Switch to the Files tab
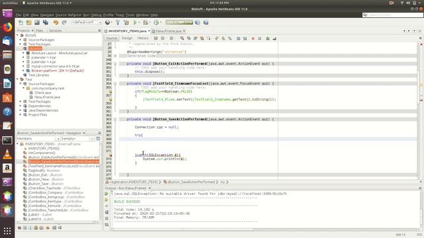424x238 pixels. coord(39,30)
